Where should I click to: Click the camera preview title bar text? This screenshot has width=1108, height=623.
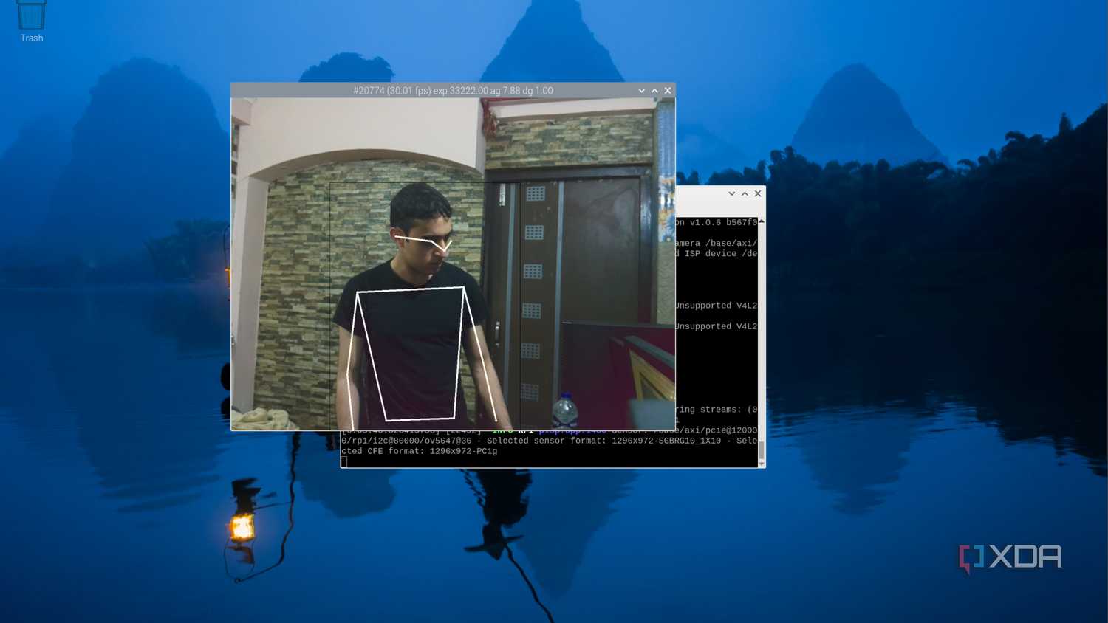(x=453, y=91)
